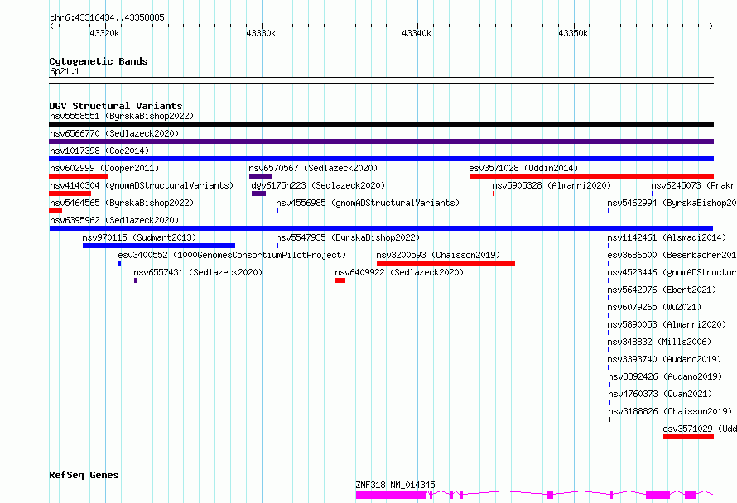Select nsv6079265 (Wu2021) label
The height and width of the screenshot is (503, 737).
tap(654, 307)
